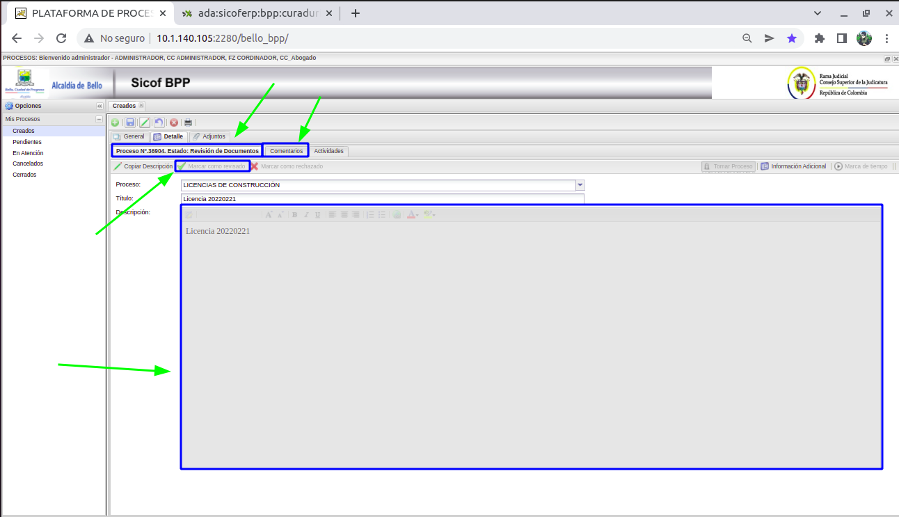Click the printer icon in toolbar
Image resolution: width=899 pixels, height=517 pixels.
pos(188,122)
